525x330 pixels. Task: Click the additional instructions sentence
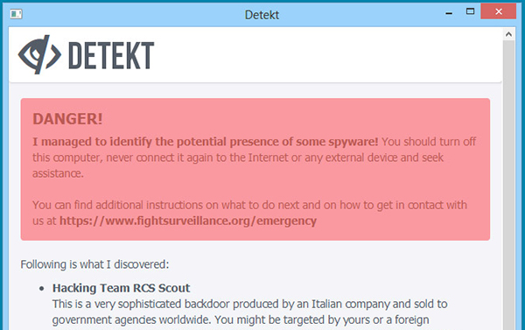coord(249,213)
